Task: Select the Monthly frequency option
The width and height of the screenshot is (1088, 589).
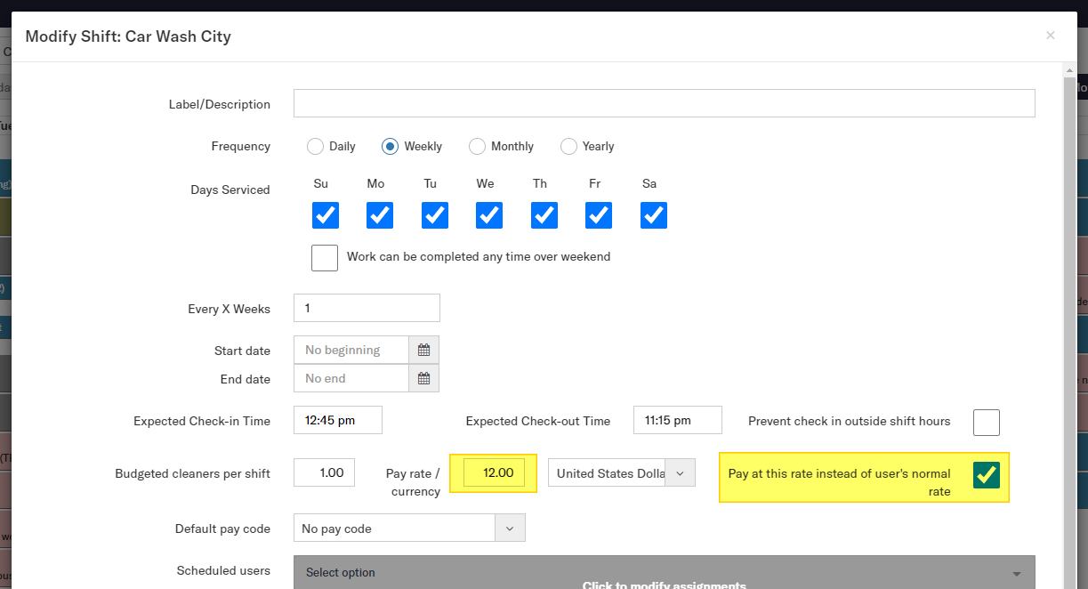Action: tap(478, 147)
